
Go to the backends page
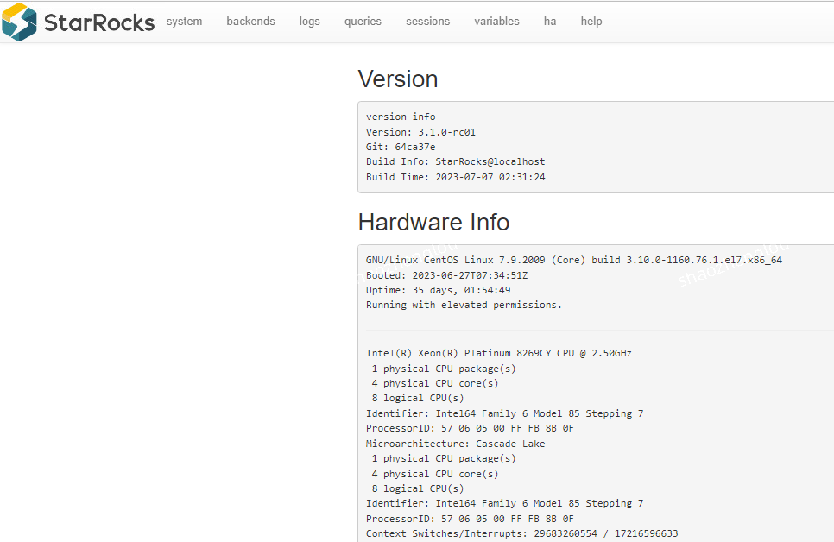(250, 22)
